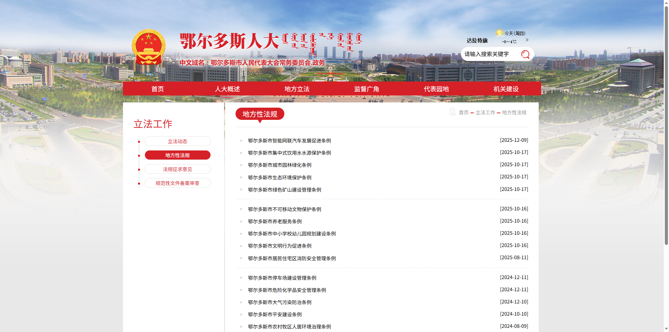
Task: Open 鄂尔多斯市平安建设条例
Action: (275, 315)
